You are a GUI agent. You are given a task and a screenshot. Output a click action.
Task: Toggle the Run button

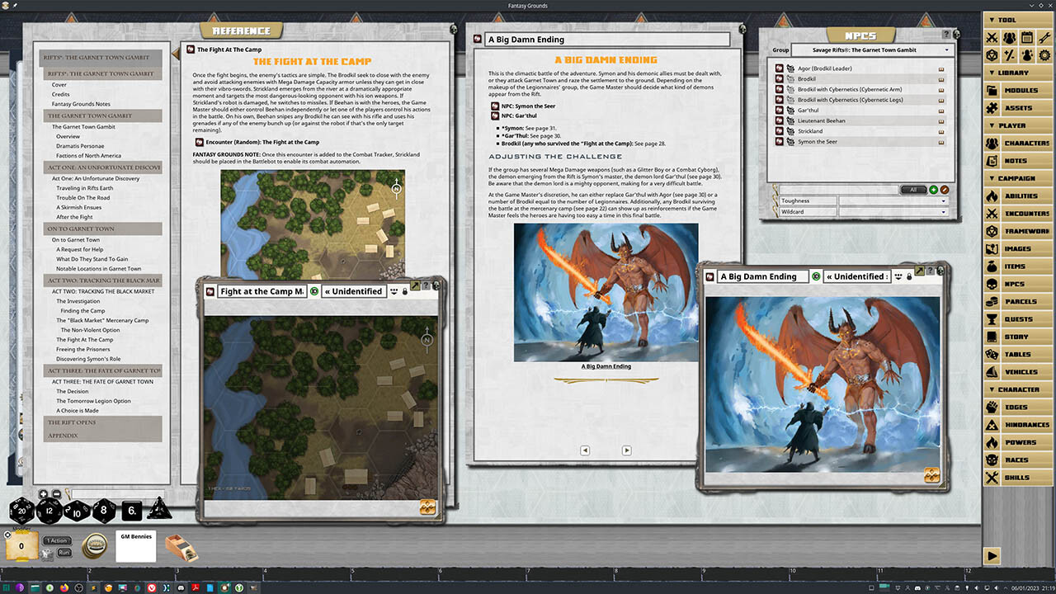click(64, 553)
